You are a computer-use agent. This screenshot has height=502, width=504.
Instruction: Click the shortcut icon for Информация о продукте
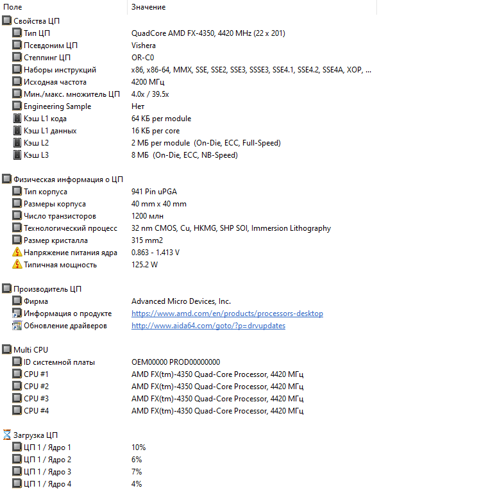click(17, 313)
